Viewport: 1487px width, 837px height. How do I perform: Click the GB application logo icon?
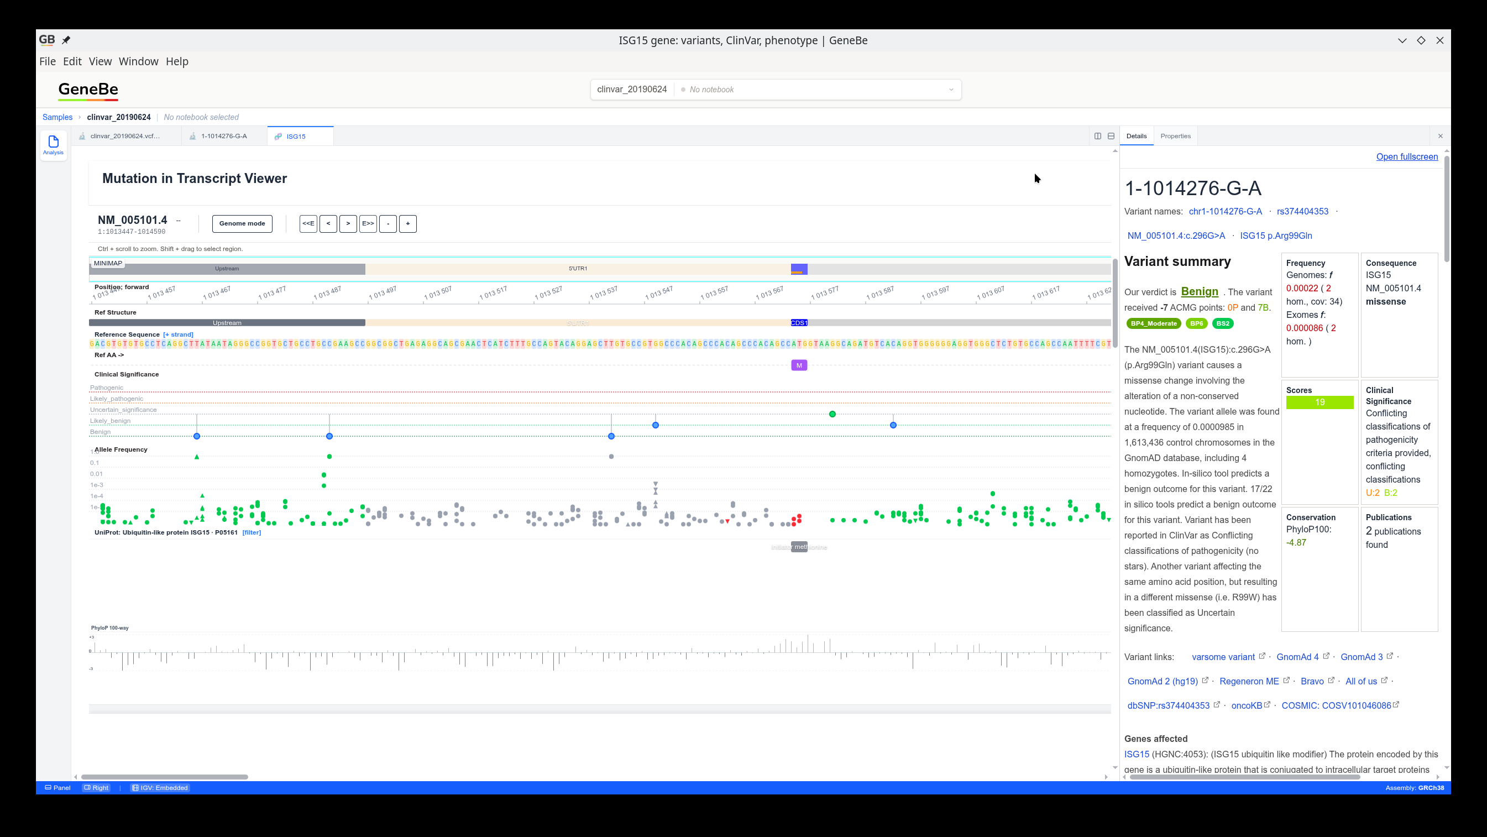click(x=47, y=40)
